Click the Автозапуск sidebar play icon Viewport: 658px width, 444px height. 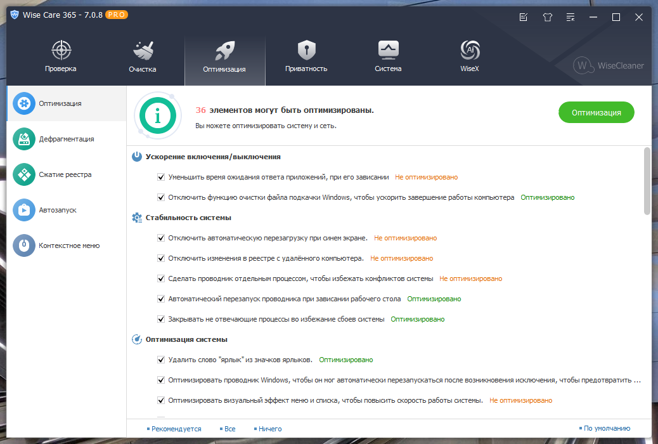click(x=24, y=210)
